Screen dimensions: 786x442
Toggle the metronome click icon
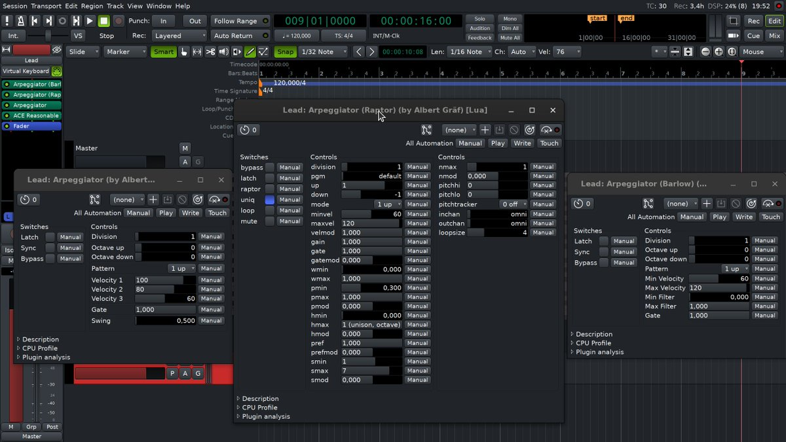pyautogui.click(x=21, y=21)
